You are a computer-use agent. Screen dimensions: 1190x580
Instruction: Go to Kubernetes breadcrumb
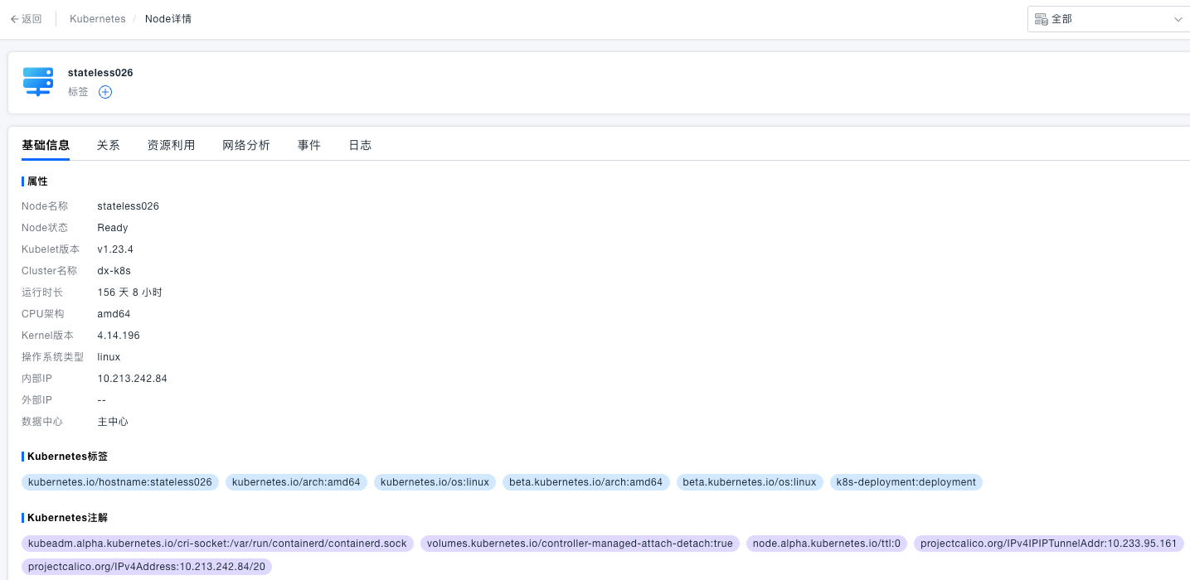pos(98,19)
